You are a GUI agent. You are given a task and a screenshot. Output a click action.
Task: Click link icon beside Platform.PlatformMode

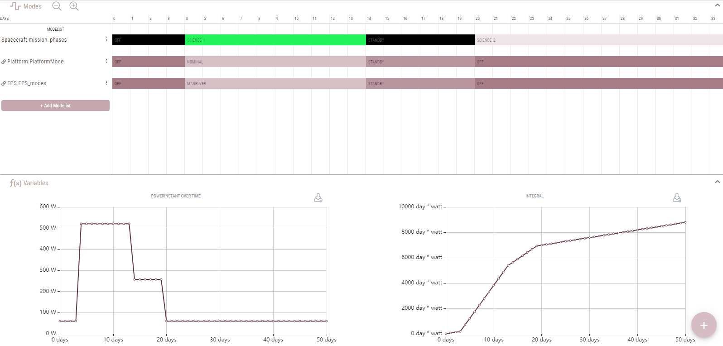(x=4, y=62)
